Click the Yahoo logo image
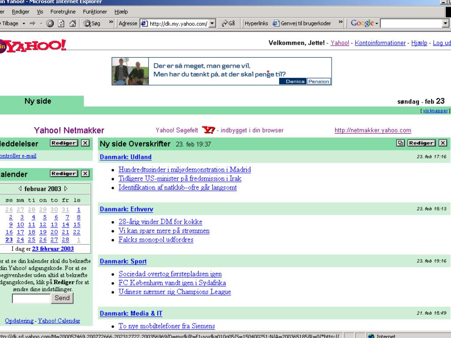Image resolution: width=451 pixels, height=338 pixels. pos(33,46)
